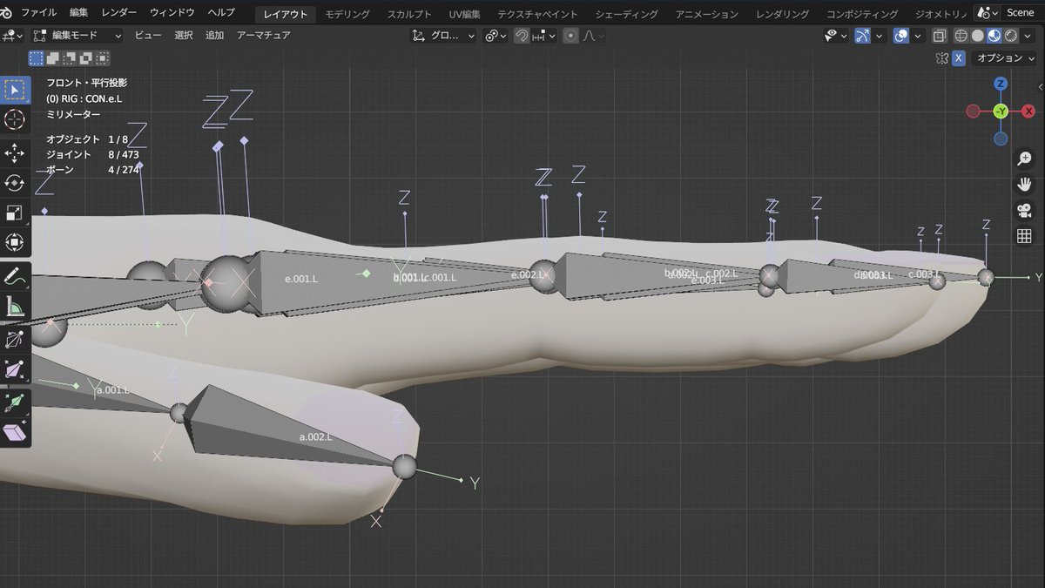The width and height of the screenshot is (1045, 588).
Task: Select the Extrude bone tool
Action: 15,402
